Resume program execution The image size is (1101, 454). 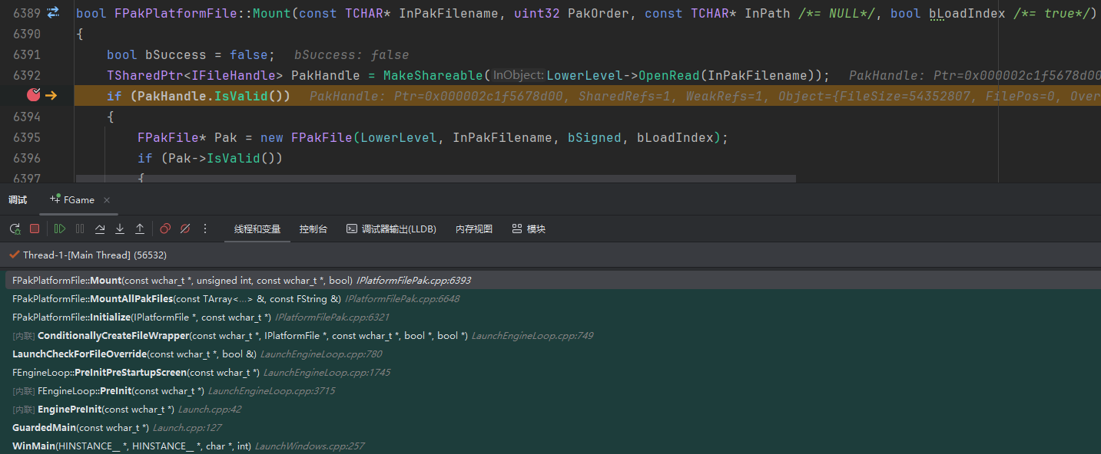pos(60,229)
